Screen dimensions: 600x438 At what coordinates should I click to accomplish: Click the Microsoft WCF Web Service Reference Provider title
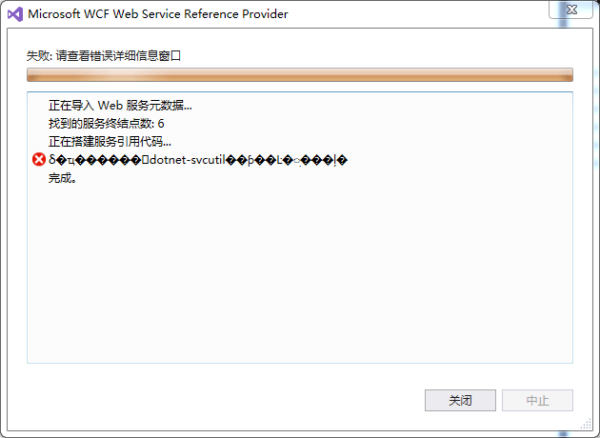(x=158, y=14)
